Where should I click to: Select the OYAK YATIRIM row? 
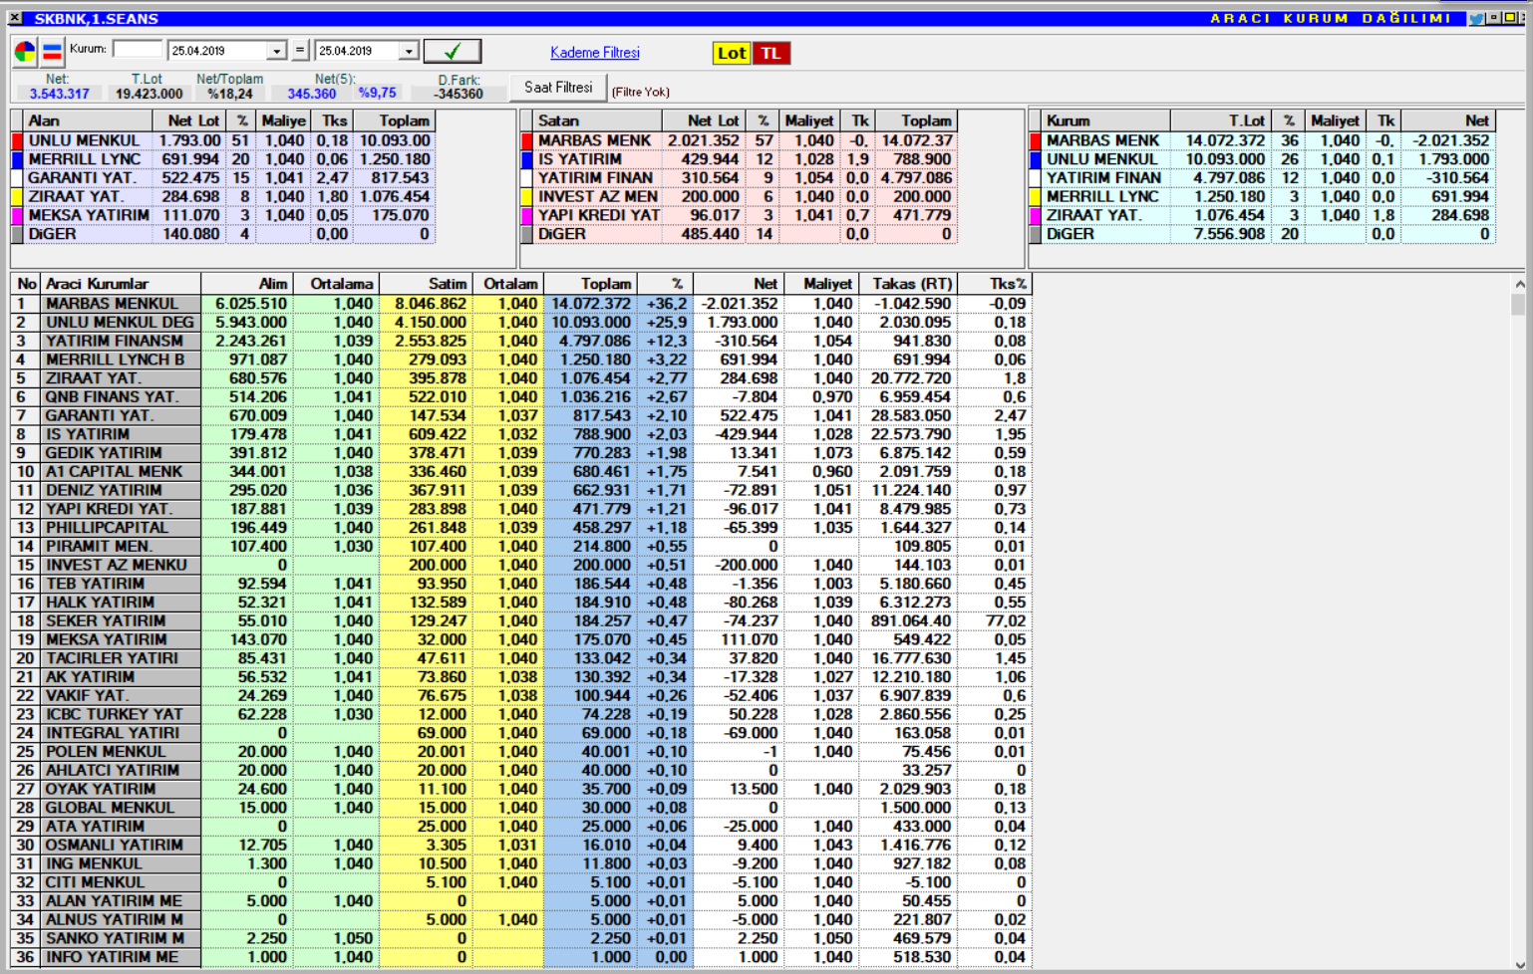point(521,789)
